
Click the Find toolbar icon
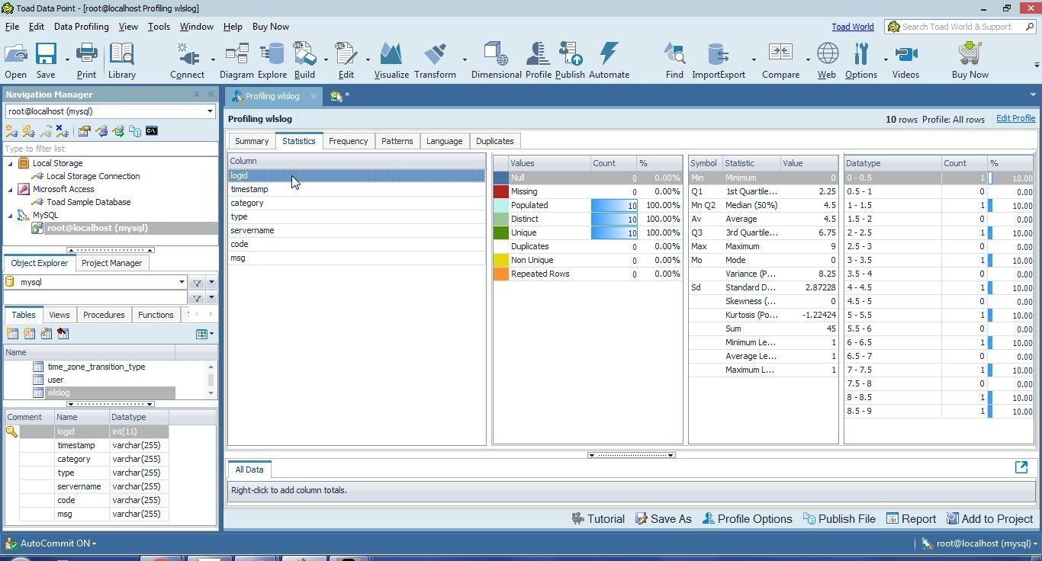674,60
